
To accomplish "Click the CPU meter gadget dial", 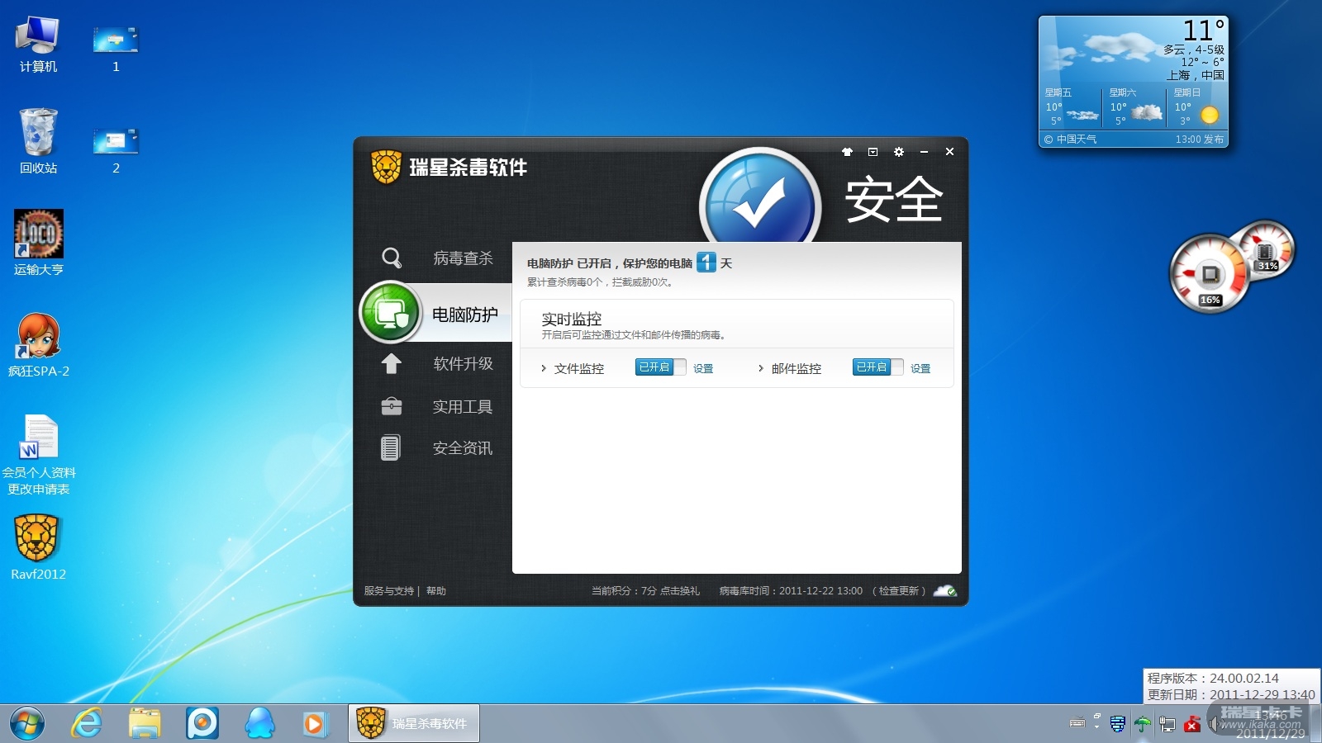I will point(1209,274).
